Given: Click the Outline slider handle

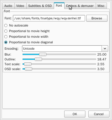Looking at the screenshot, I should click(x=38, y=59).
